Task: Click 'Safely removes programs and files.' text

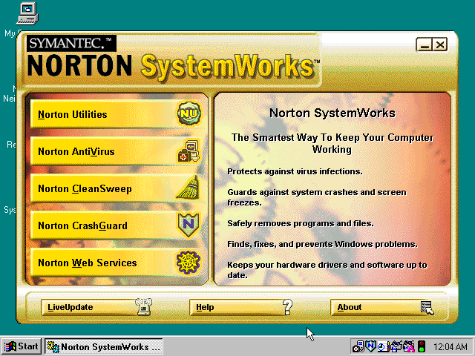Action: click(x=301, y=223)
